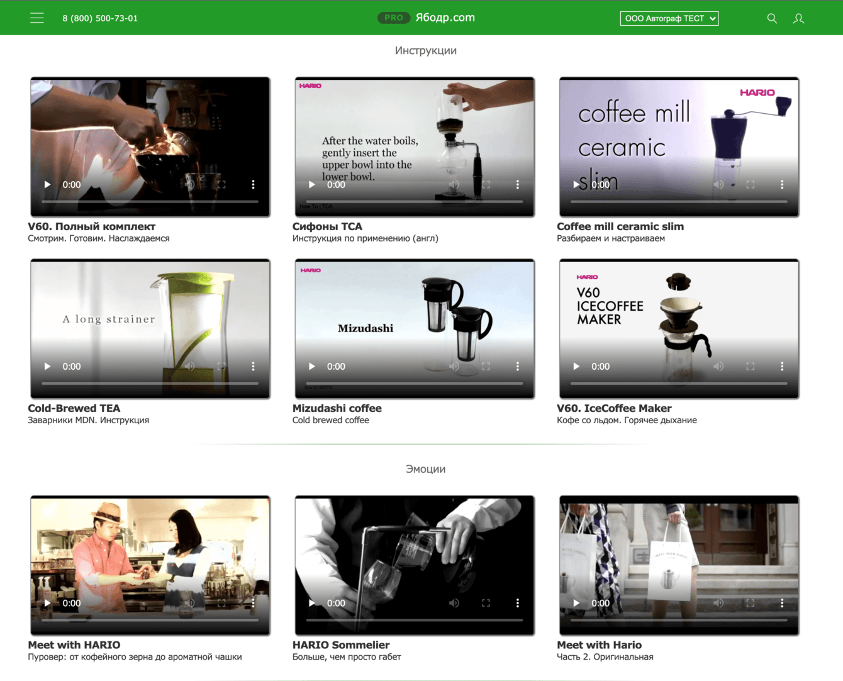The height and width of the screenshot is (681, 843).
Task: Fullscreen the Coffee mill ceramic slim video
Action: [750, 185]
